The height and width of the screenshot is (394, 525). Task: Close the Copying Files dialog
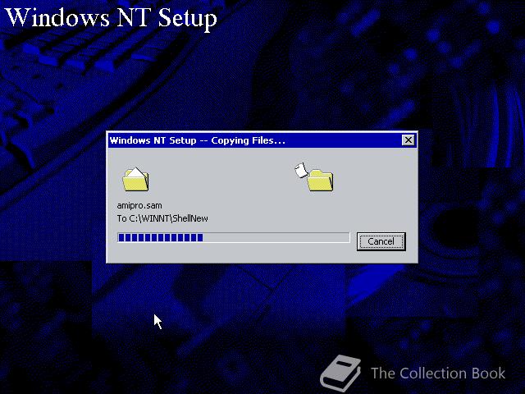point(409,140)
